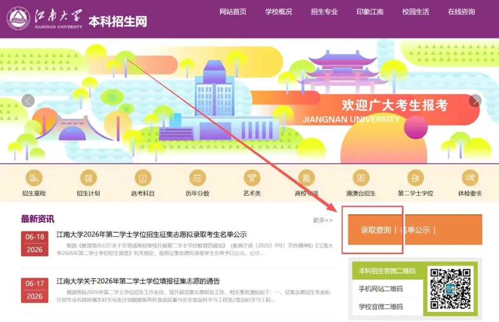Open the 招生章程 icon
Viewport: 499px width, 322px height.
tap(34, 178)
